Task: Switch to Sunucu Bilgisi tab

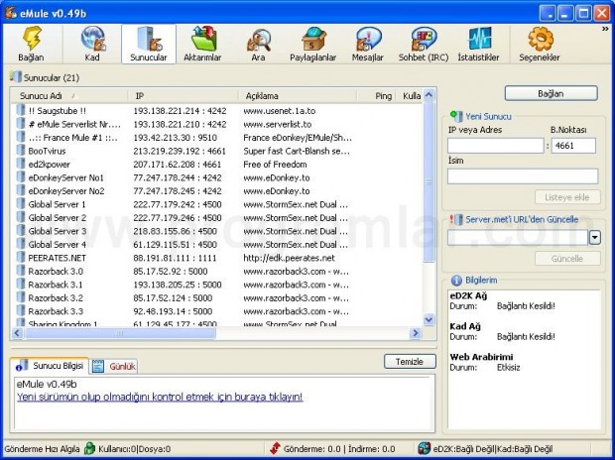Action: (x=50, y=366)
